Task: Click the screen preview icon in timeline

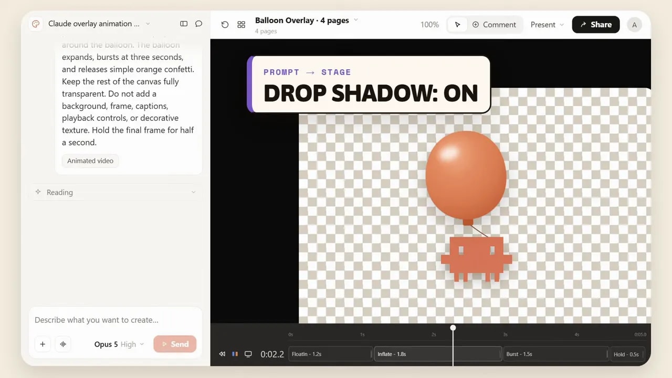Action: tap(248, 354)
